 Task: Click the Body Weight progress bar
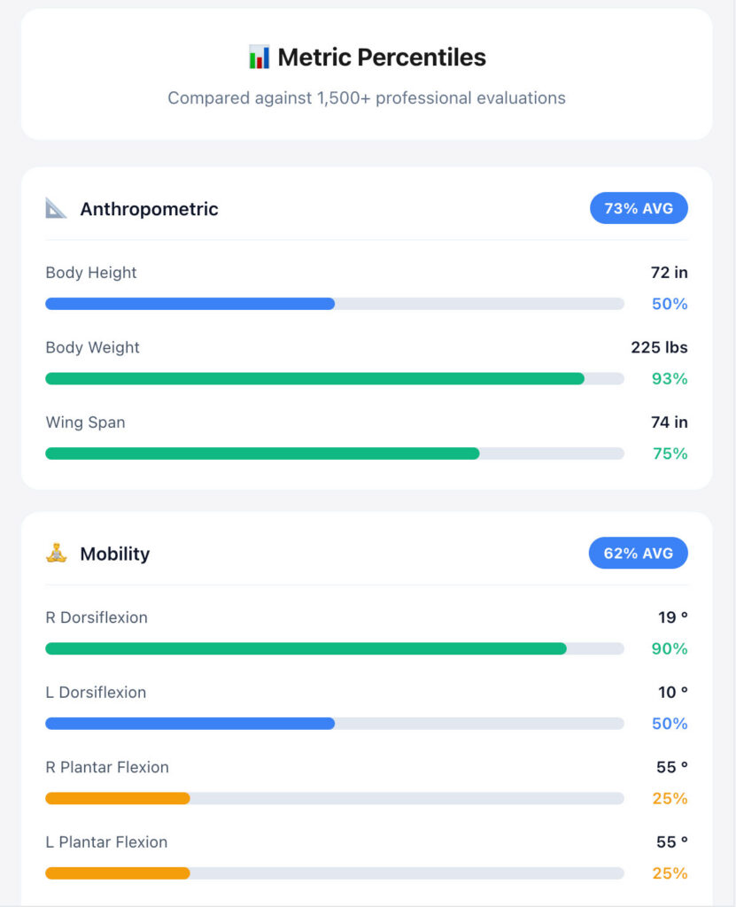[335, 379]
